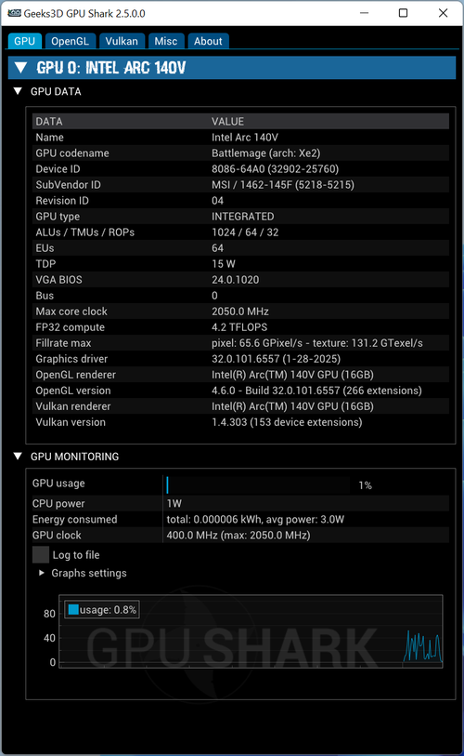This screenshot has width=464, height=756.
Task: Close the GPU Shark window
Action: point(444,13)
